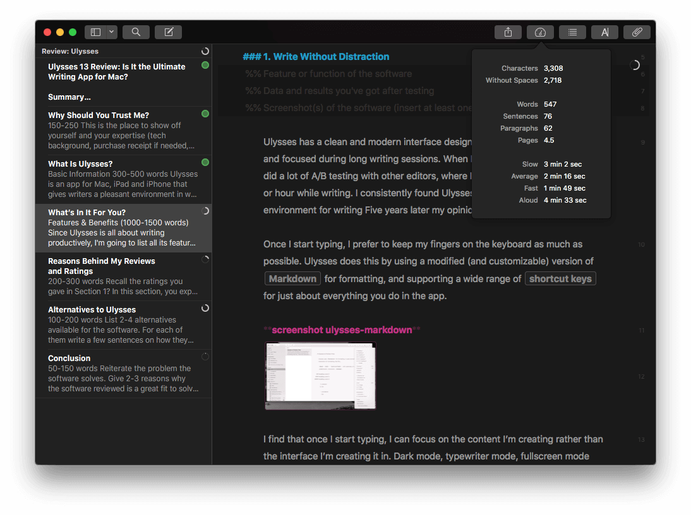Click the Aloud reading time 4 min 33 sec
691x515 pixels.
(565, 200)
